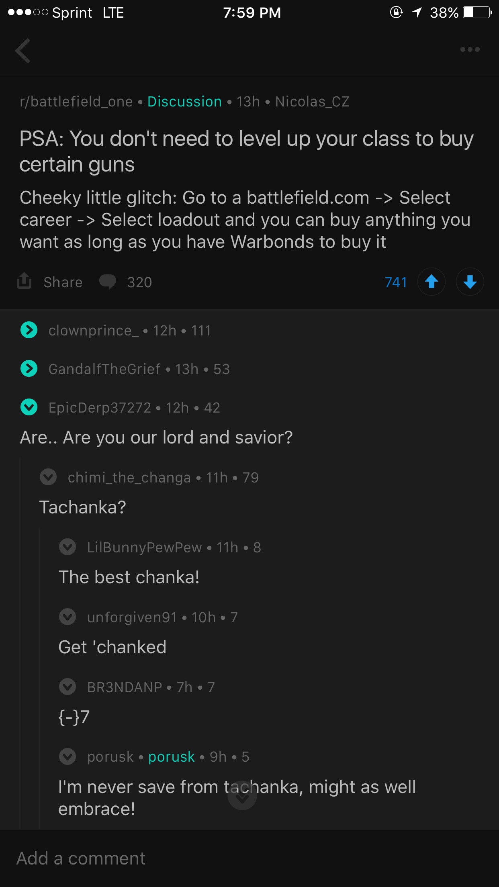Open the three-dot overflow menu
Image resolution: width=499 pixels, height=887 pixels.
pos(470,50)
